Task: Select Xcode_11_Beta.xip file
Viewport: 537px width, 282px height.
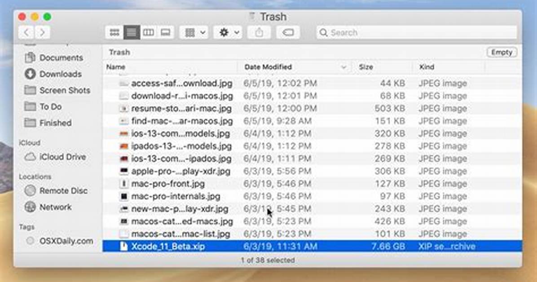Action: [312, 247]
